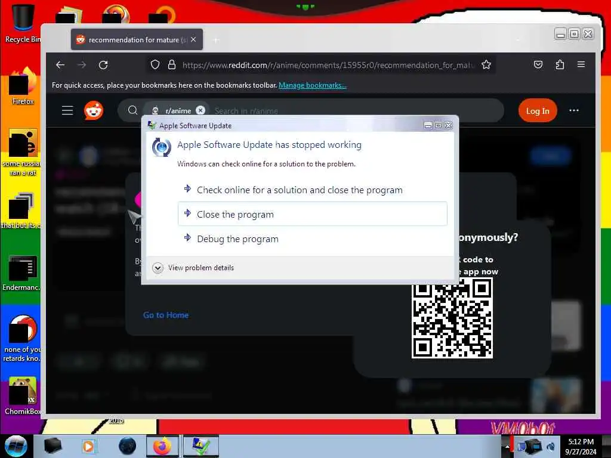Open the Windows Start orb

pyautogui.click(x=16, y=446)
